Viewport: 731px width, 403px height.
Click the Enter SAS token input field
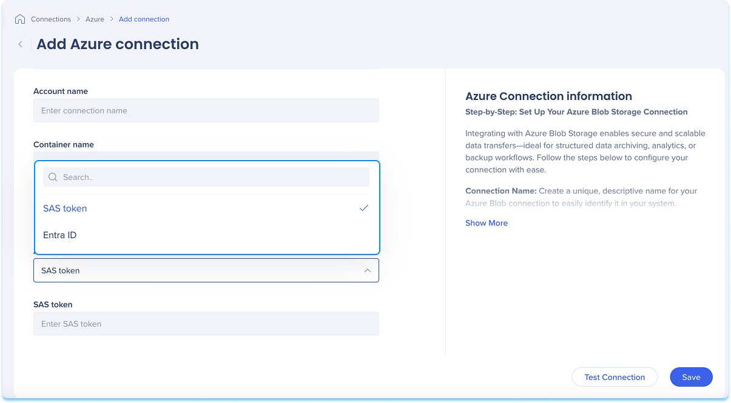pyautogui.click(x=206, y=324)
